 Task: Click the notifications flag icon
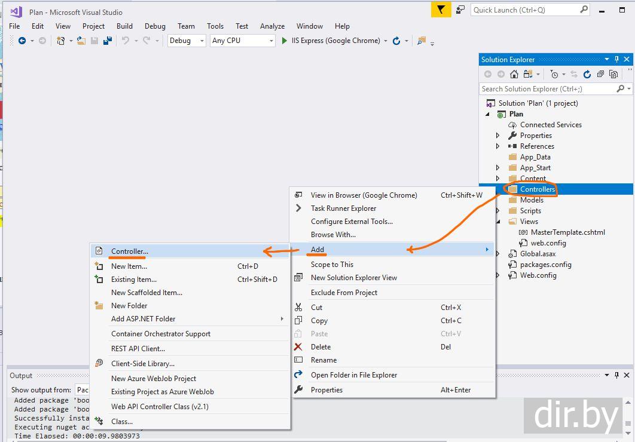[440, 10]
